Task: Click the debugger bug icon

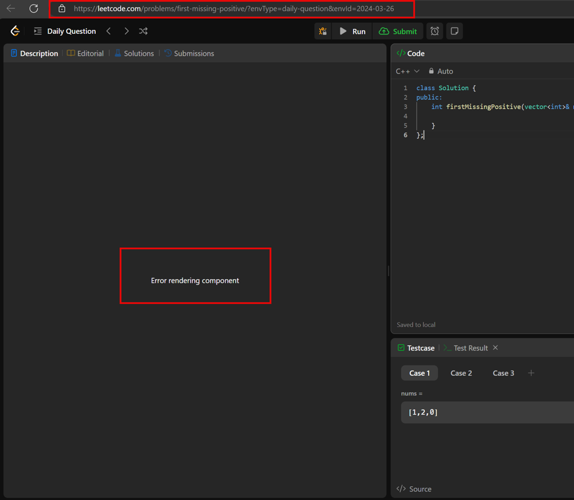Action: click(323, 31)
